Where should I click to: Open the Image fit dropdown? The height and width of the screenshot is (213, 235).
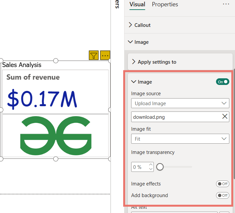[180, 139]
